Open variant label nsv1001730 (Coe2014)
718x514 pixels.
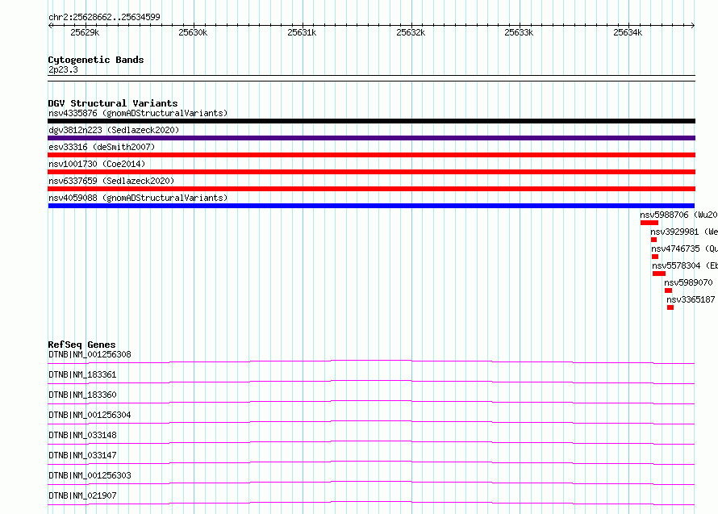coord(97,164)
